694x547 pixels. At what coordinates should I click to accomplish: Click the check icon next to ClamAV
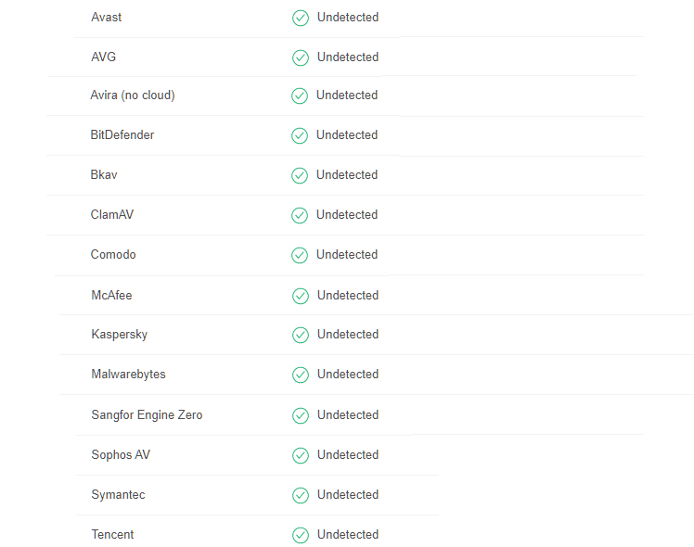(x=300, y=215)
